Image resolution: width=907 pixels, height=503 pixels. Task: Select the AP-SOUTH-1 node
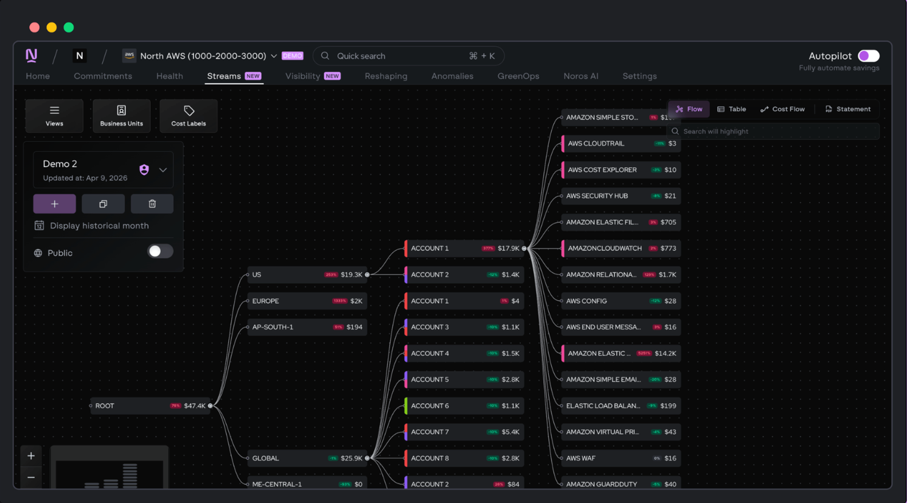tap(307, 327)
